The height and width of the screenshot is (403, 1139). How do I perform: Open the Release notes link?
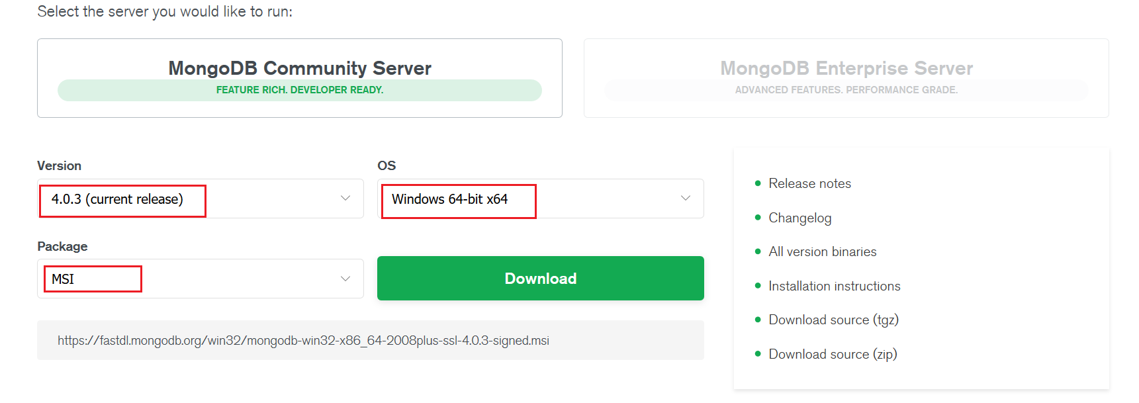coord(809,184)
